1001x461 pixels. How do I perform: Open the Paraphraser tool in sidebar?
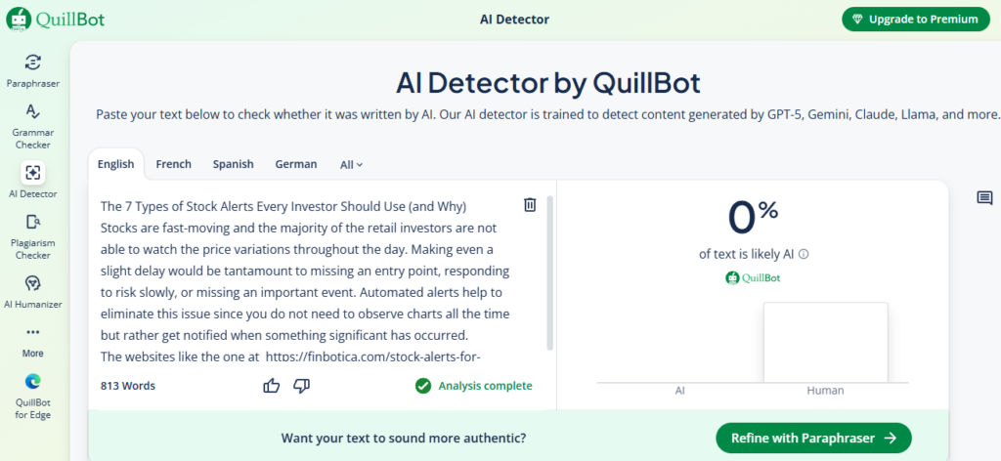coord(33,63)
